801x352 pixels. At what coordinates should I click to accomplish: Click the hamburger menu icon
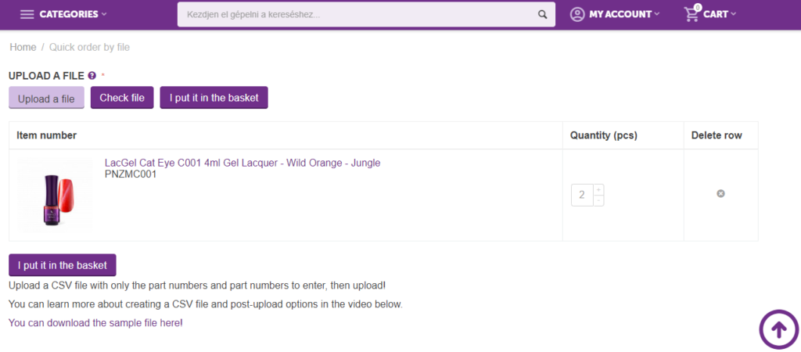27,14
